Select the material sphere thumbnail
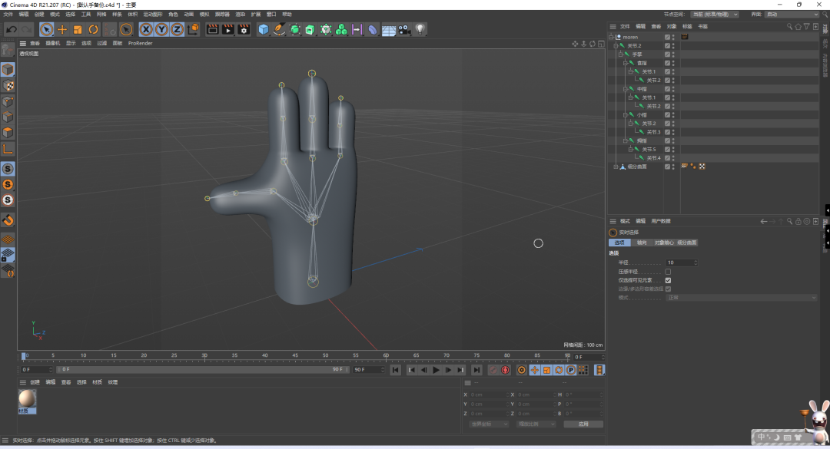Viewport: 830px width, 449px height. 27,398
